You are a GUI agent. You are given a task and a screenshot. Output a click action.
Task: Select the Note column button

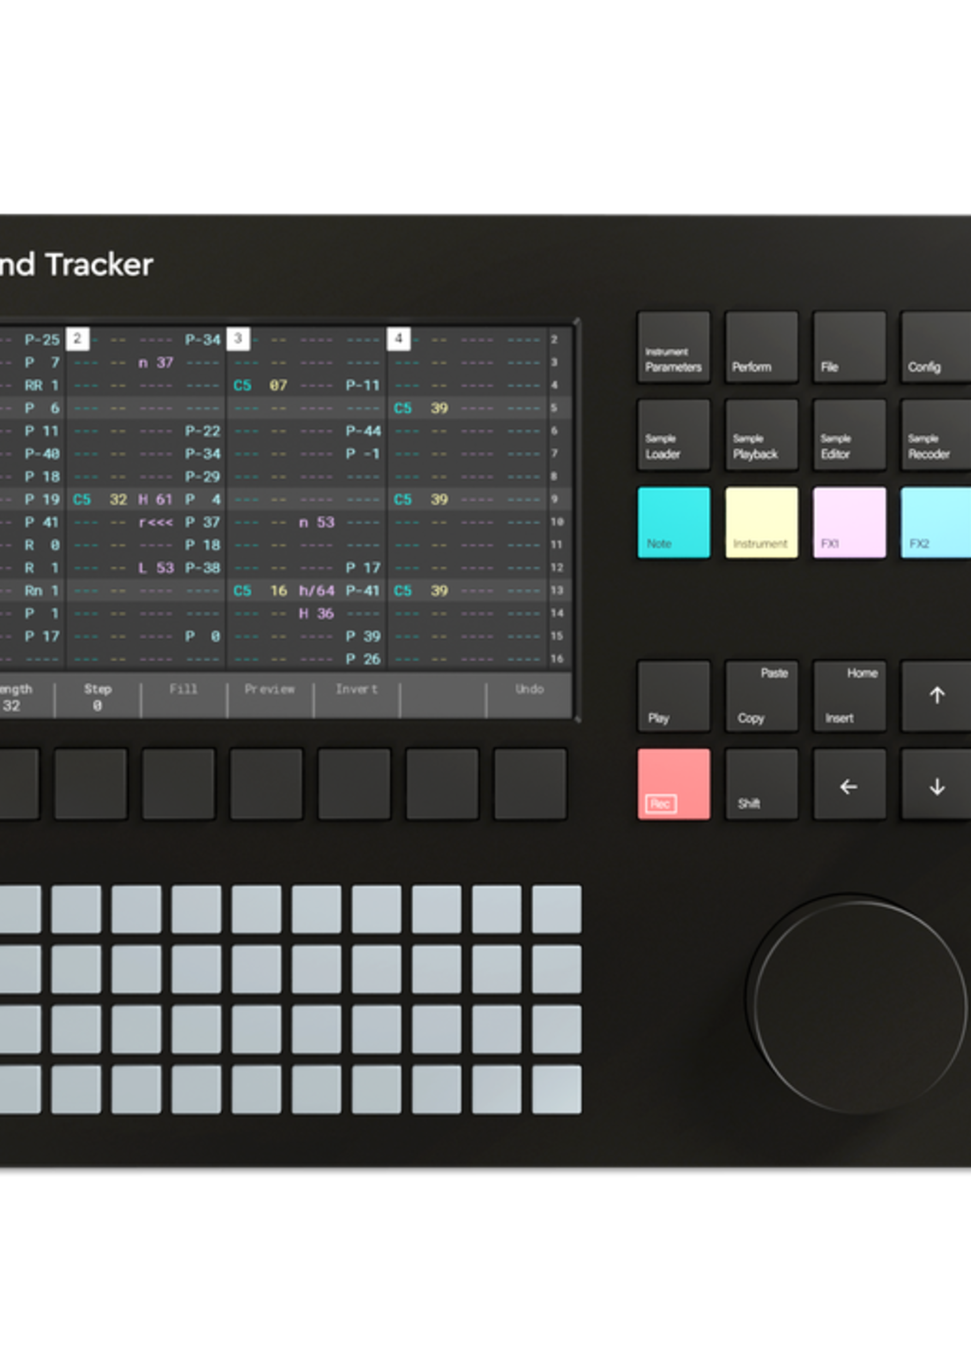click(674, 523)
